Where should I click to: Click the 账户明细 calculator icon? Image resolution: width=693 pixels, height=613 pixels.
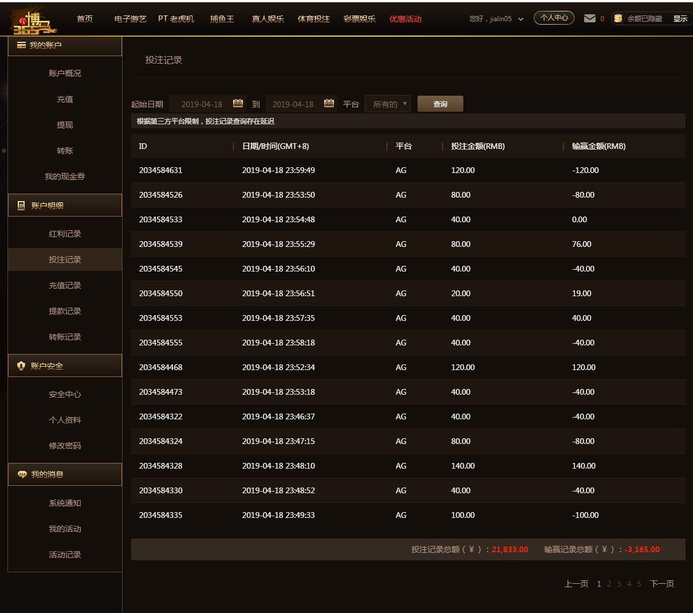(x=21, y=205)
